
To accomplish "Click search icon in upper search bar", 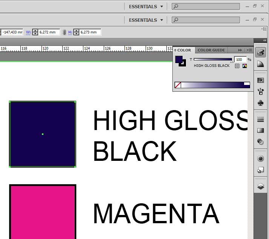I will pos(175,6).
